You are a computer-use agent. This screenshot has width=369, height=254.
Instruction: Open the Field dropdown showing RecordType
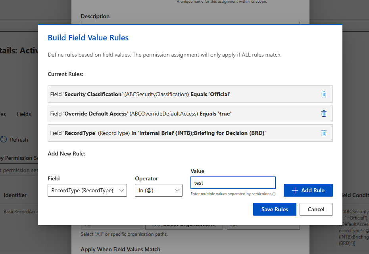(x=87, y=190)
